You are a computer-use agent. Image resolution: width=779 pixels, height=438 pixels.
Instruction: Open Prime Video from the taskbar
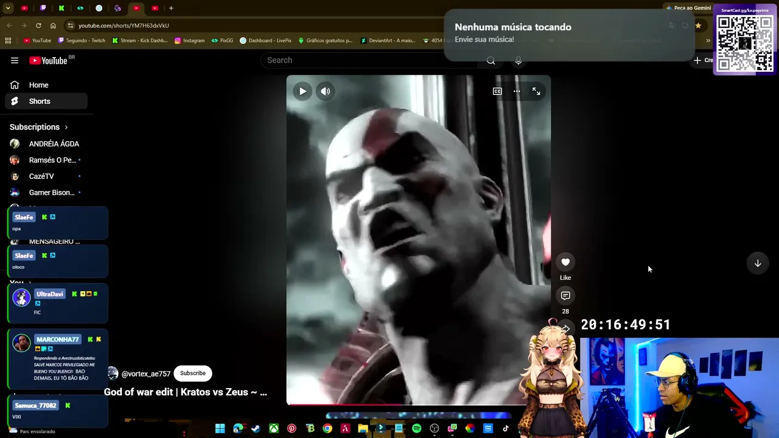(x=487, y=428)
